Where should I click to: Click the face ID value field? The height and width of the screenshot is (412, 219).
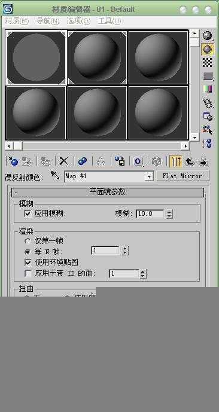[x=124, y=273]
